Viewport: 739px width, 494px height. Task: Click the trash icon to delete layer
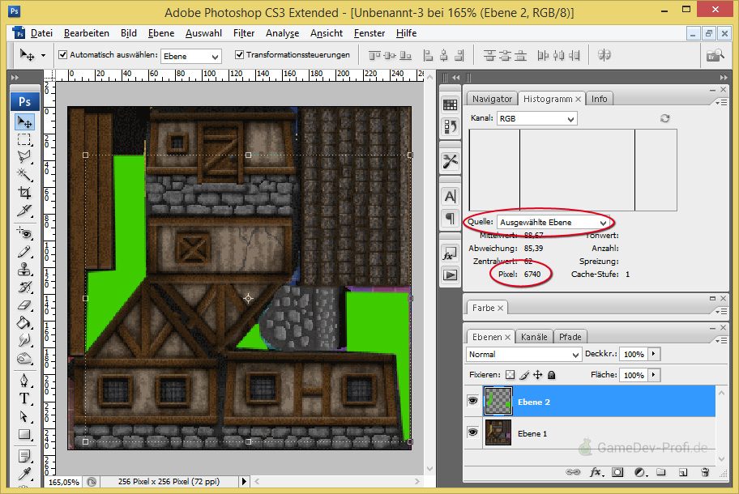pos(704,471)
